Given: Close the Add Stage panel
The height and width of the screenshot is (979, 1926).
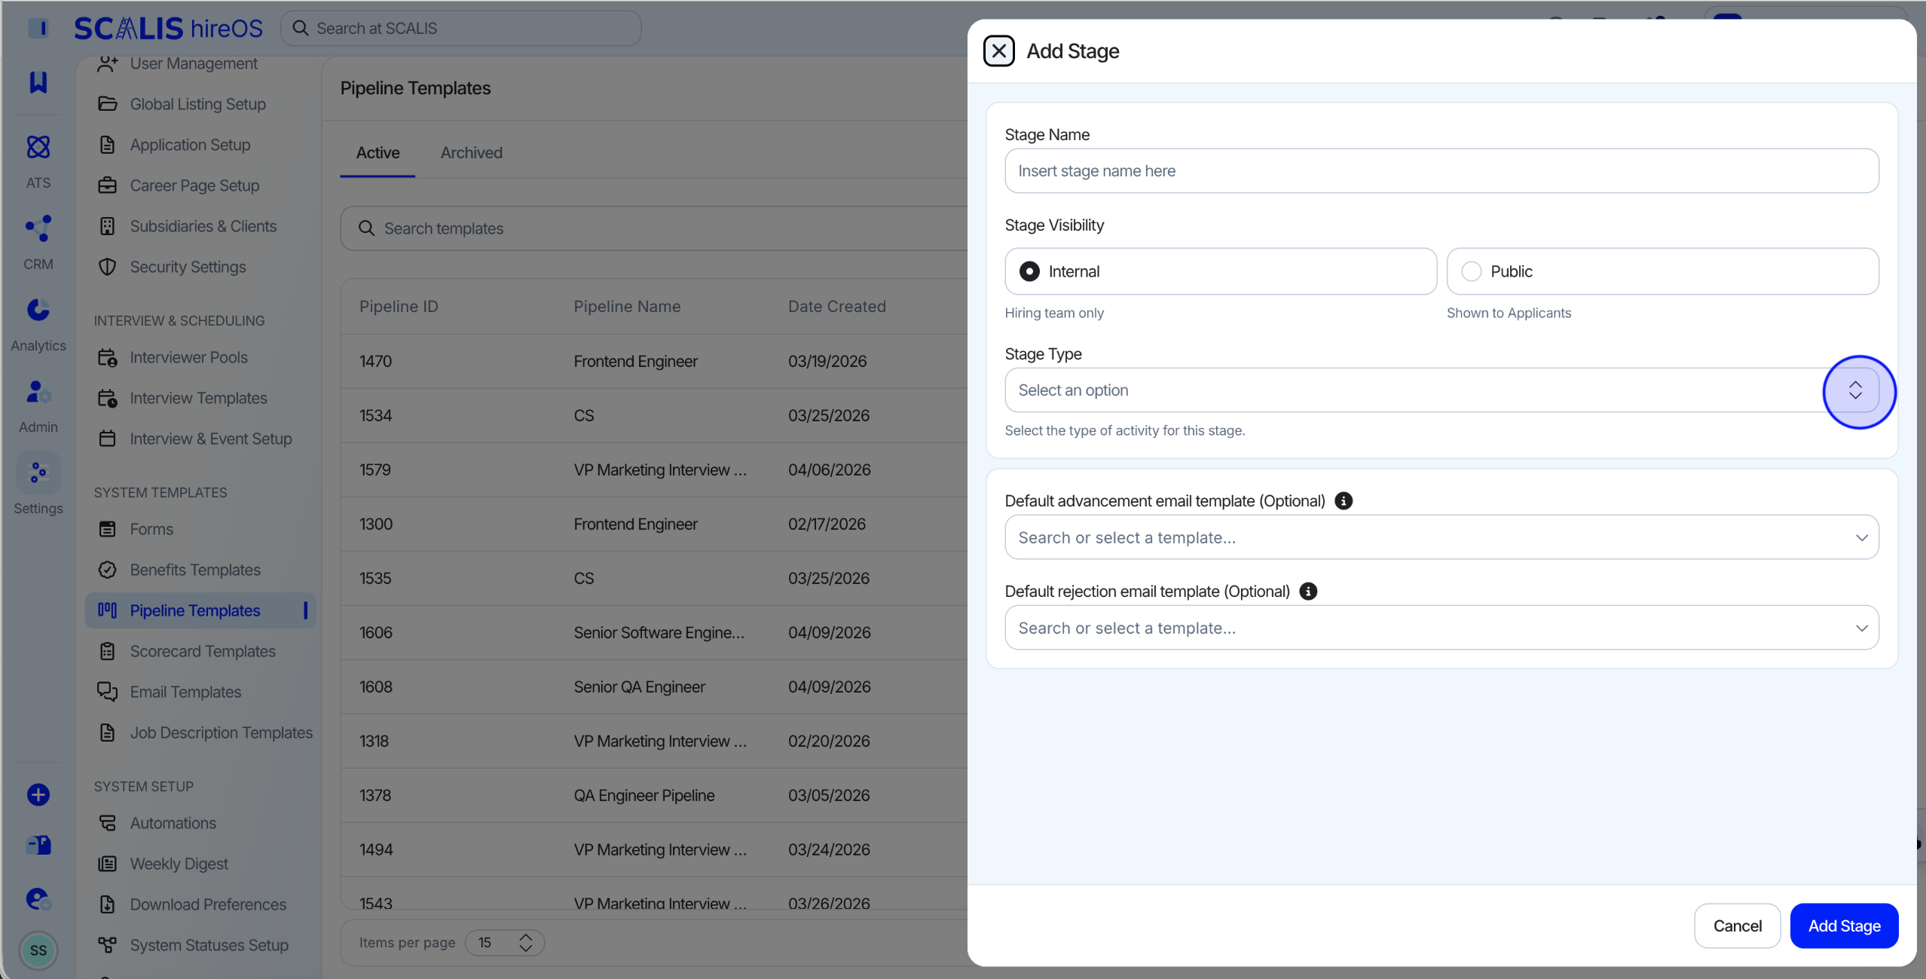Looking at the screenshot, I should click(x=998, y=51).
